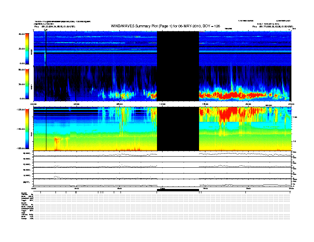This screenshot has width=314, height=242.
Task: Click 20:00 on axis below RAD1 spectrogram
Action: click(248, 104)
